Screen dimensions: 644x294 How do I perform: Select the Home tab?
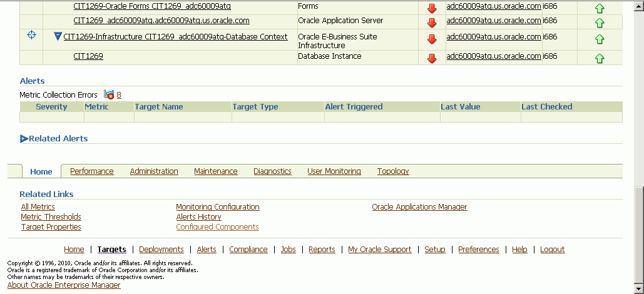pos(41,171)
